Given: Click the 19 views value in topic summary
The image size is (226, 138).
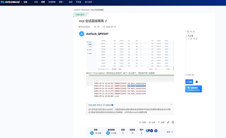Looking at the screenshot, I should coord(132,133).
